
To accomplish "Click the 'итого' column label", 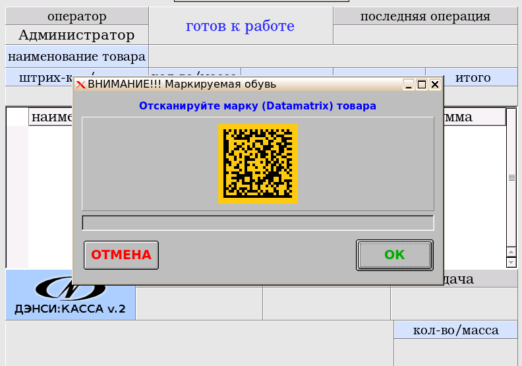I will [x=473, y=78].
